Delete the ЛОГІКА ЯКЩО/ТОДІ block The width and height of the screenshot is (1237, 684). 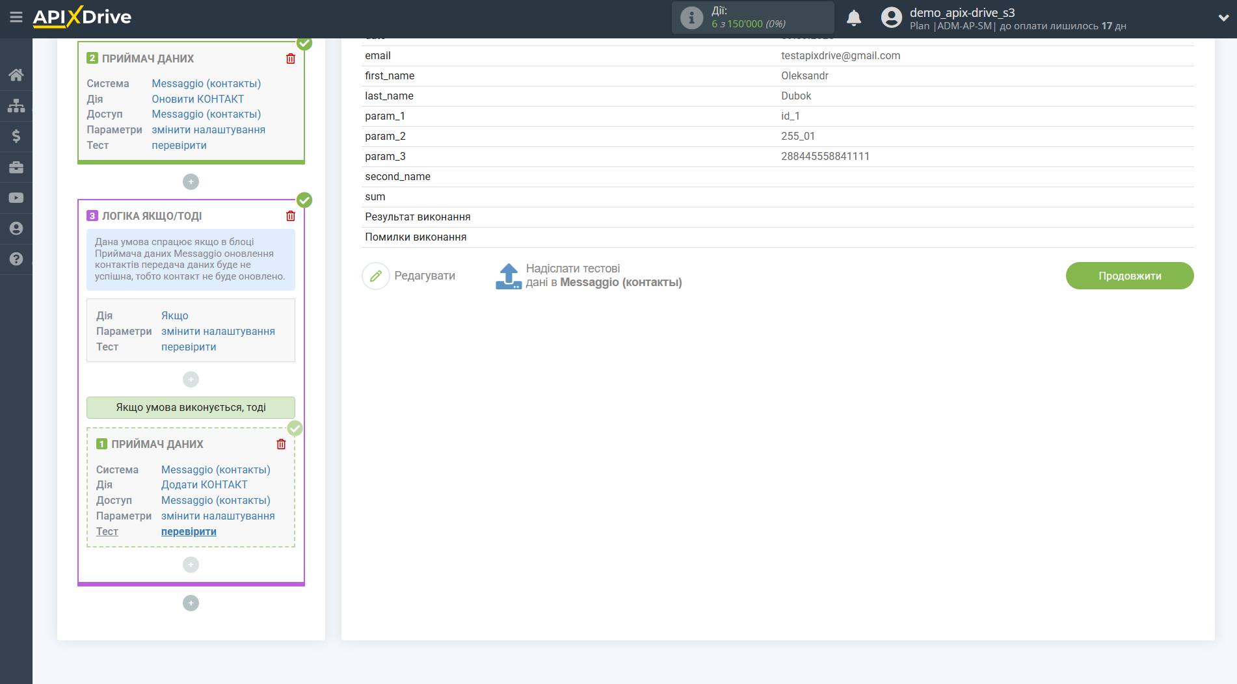click(x=291, y=216)
